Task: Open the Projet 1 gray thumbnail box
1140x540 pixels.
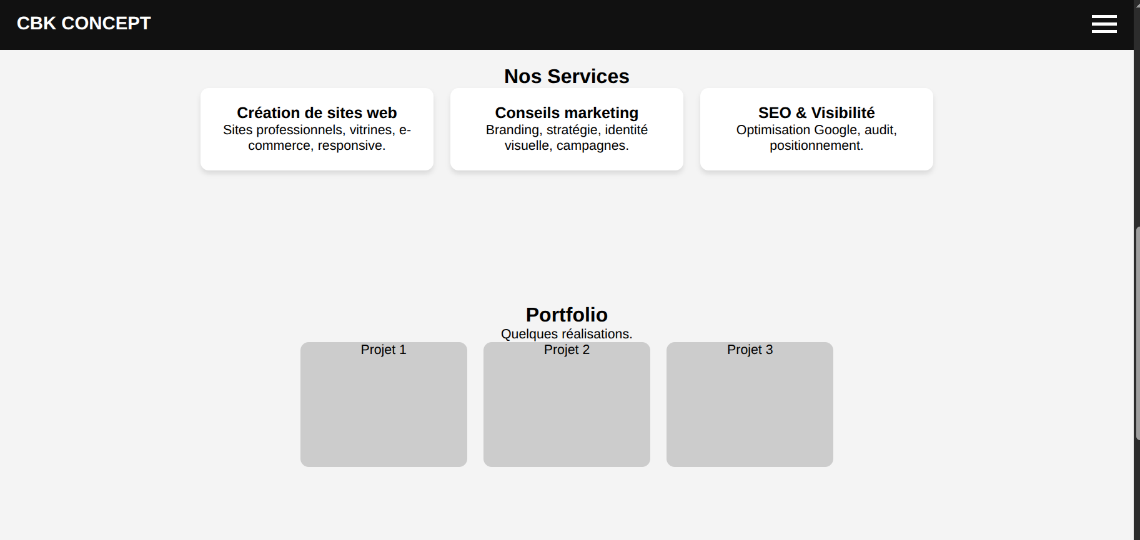Action: 384,412
